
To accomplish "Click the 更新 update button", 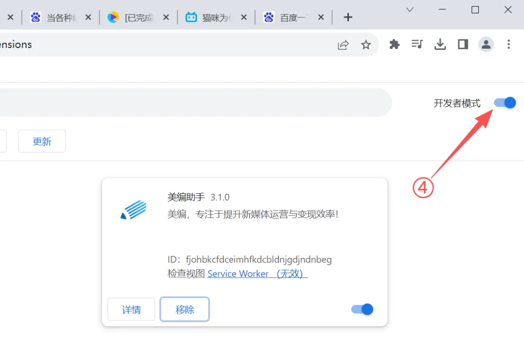I will pos(42,141).
